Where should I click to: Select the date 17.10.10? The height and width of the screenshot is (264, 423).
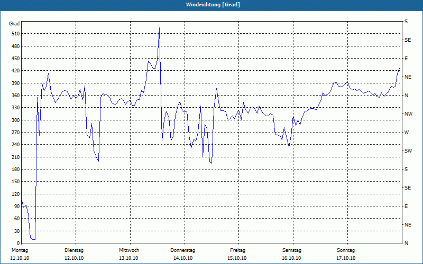346,258
